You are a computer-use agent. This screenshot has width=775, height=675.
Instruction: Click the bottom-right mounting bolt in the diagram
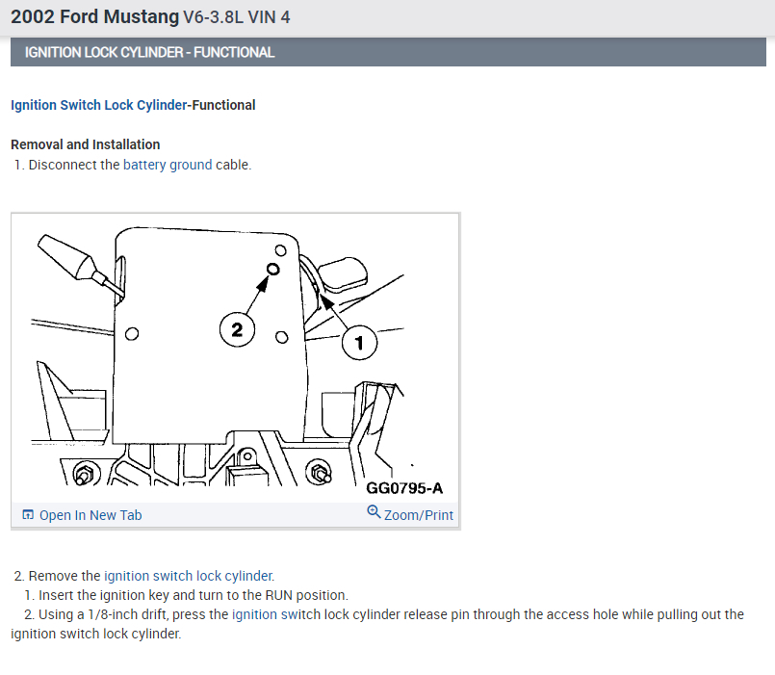coord(318,472)
